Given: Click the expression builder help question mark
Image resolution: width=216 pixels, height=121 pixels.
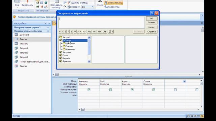Looking at the screenshot, I should pyautogui.click(x=152, y=13).
